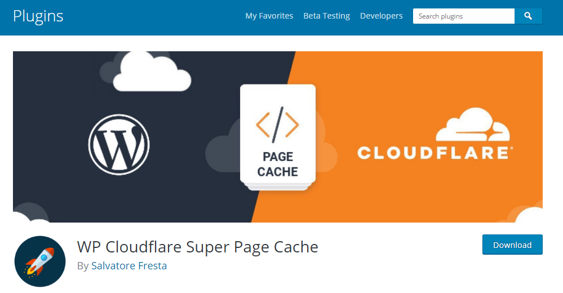Click the Download button

[512, 245]
